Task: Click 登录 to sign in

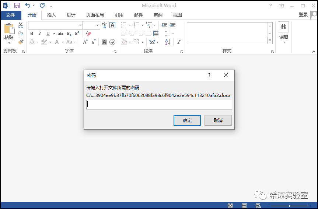Action: pos(303,15)
